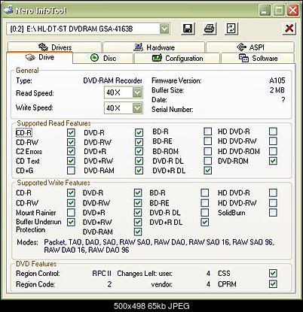303x312 pixels.
Task: Click the red X exit button
Action: coord(289,29)
